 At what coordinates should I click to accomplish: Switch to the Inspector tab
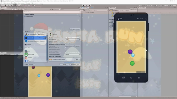click(x=142, y=8)
